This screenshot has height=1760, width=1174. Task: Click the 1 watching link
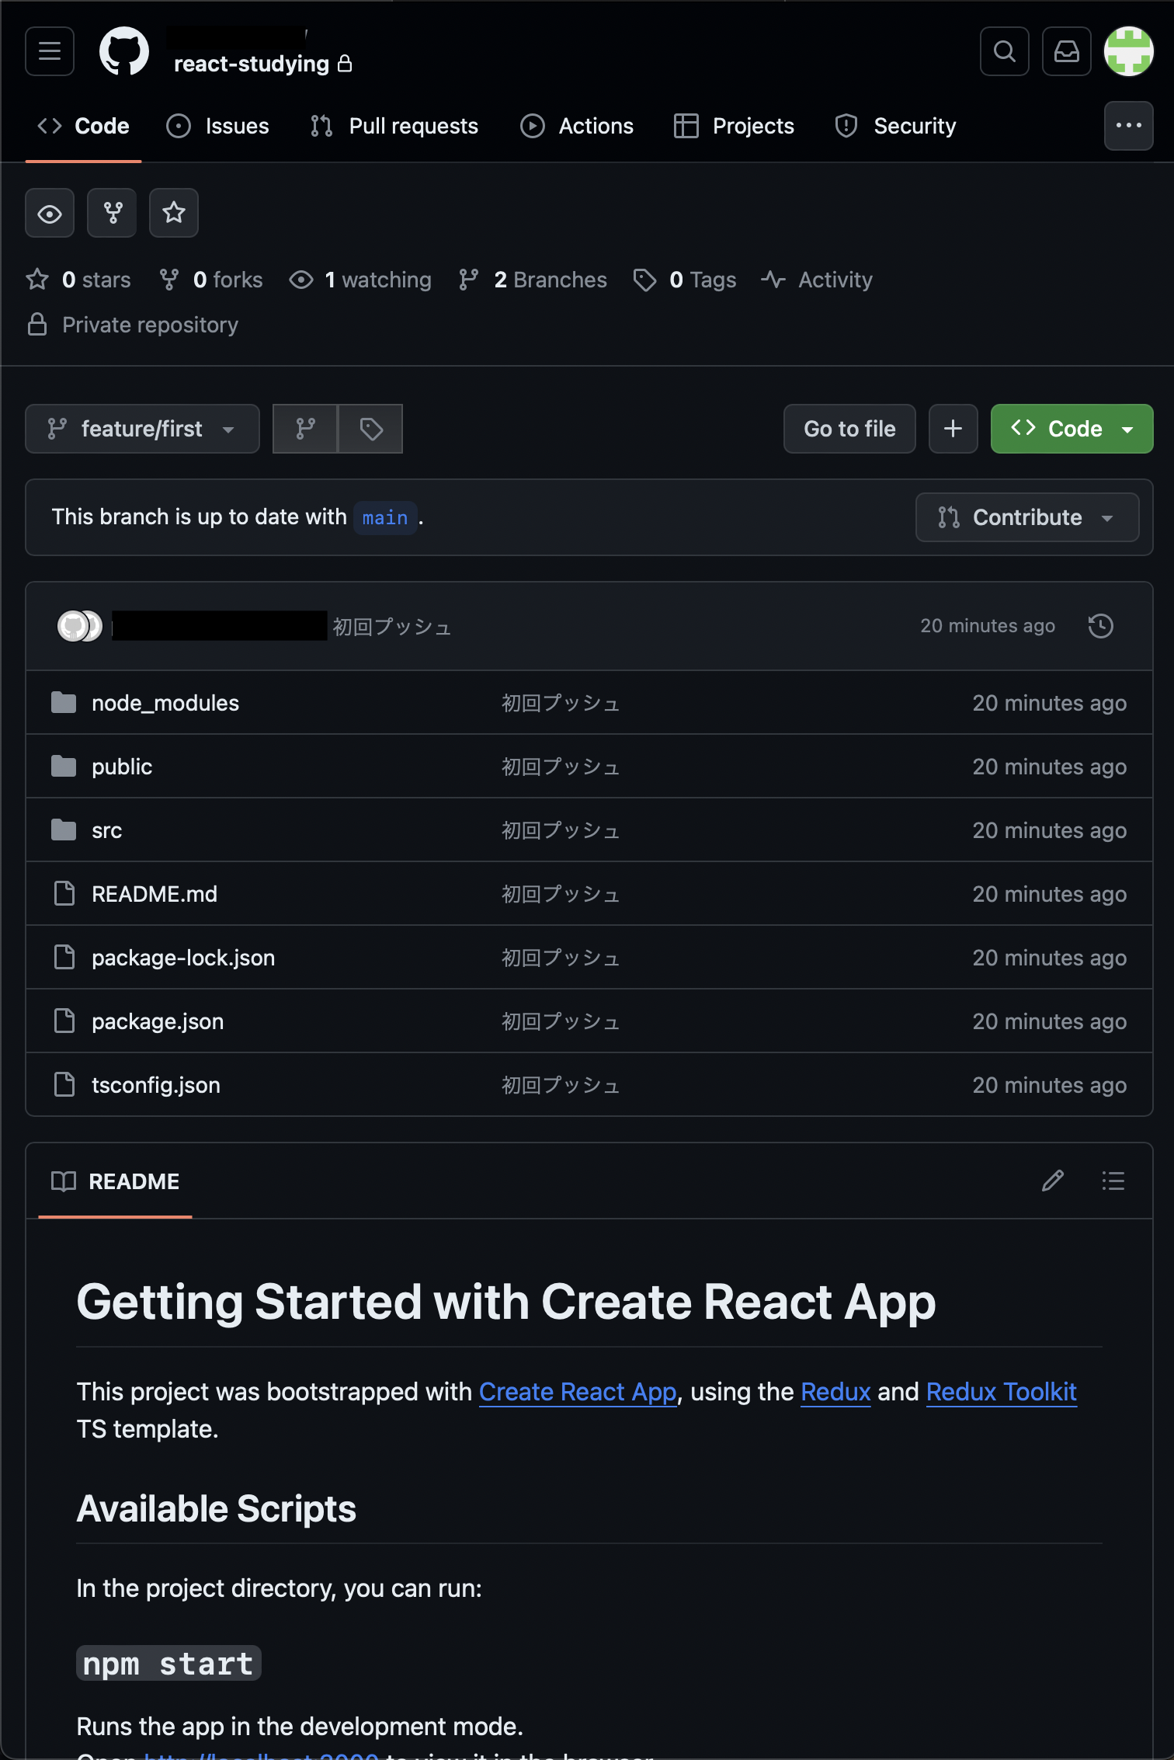click(x=360, y=280)
